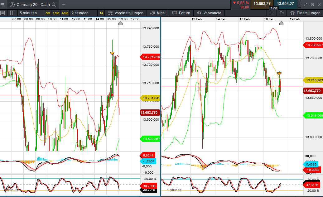Open the hamburger main menu
This screenshot has width=323, height=197.
[2, 5]
